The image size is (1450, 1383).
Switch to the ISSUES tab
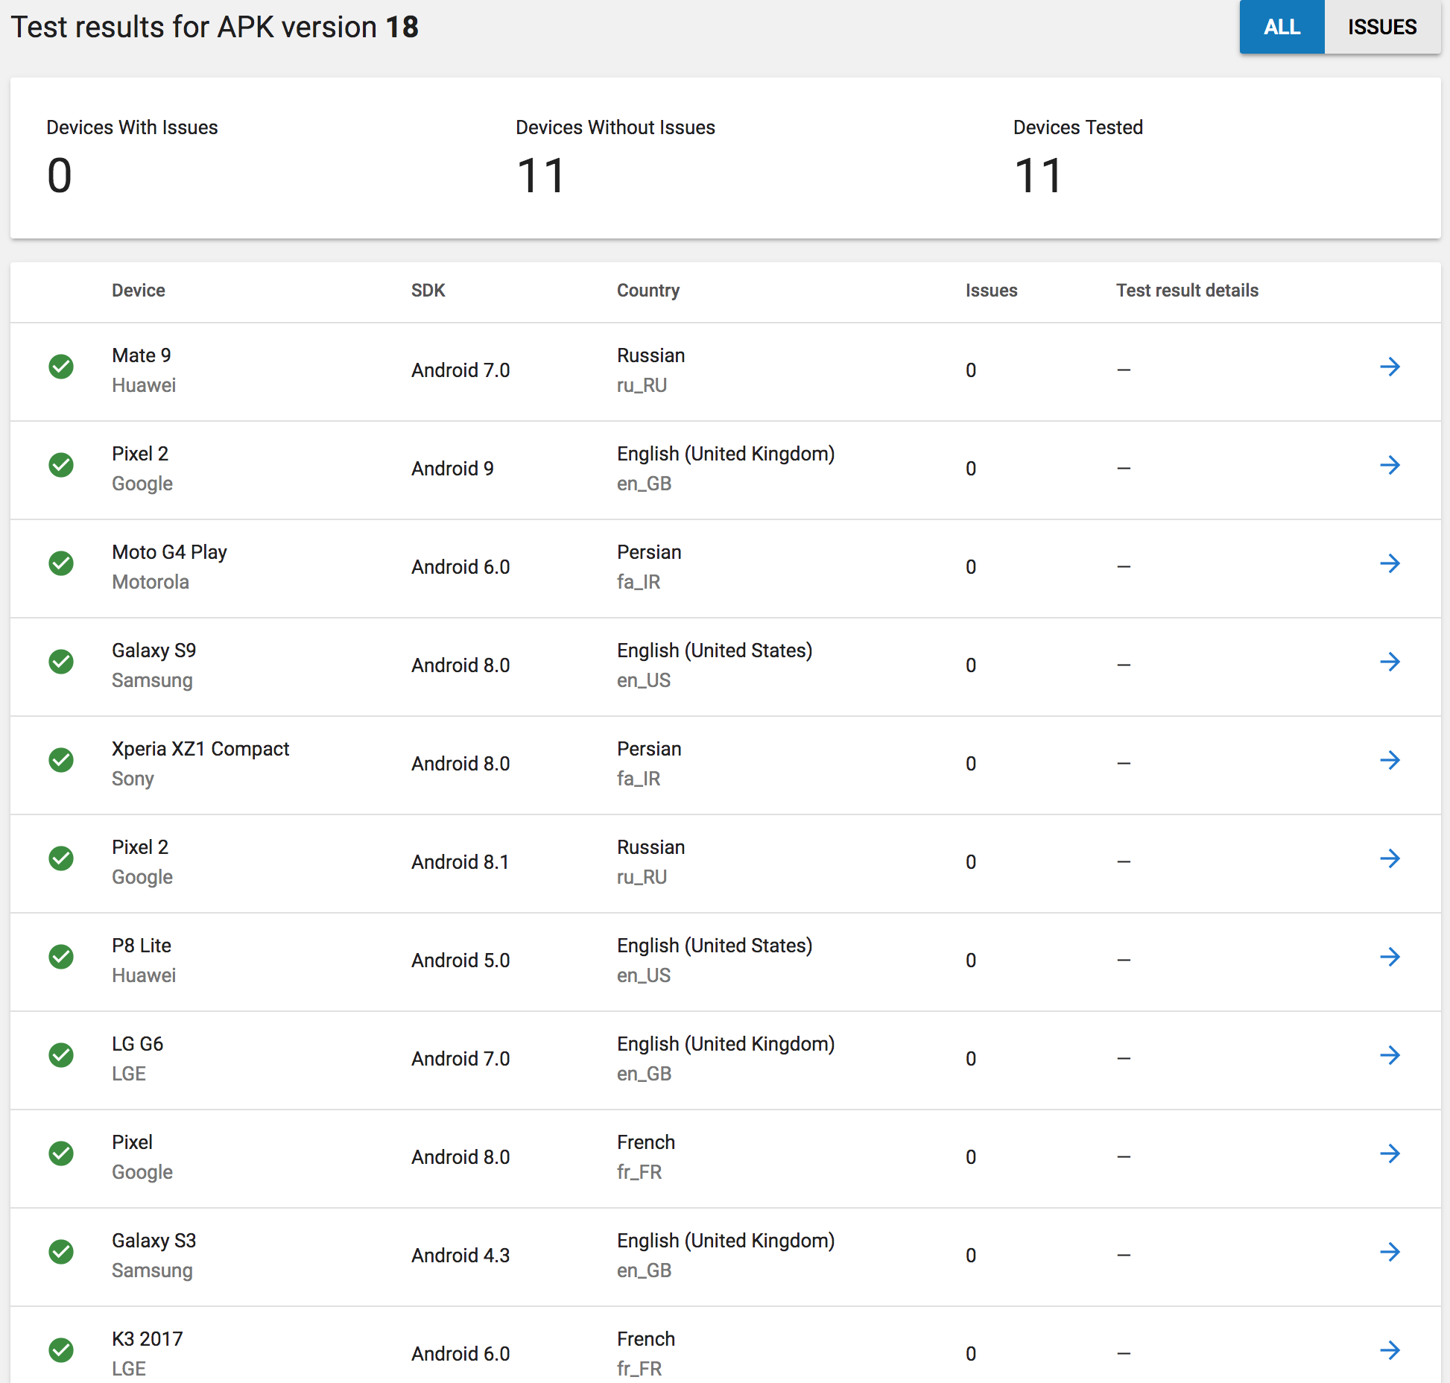click(x=1382, y=27)
